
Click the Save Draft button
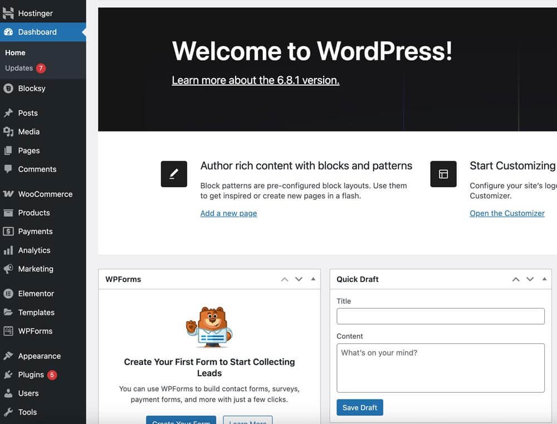click(360, 408)
